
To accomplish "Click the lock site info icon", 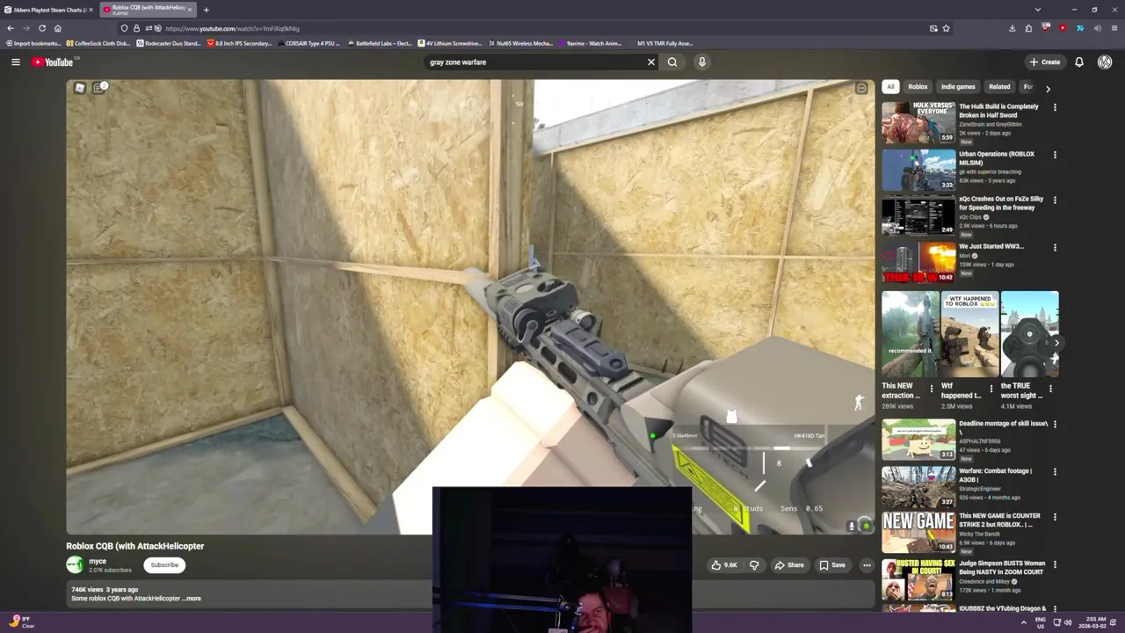I will point(136,28).
